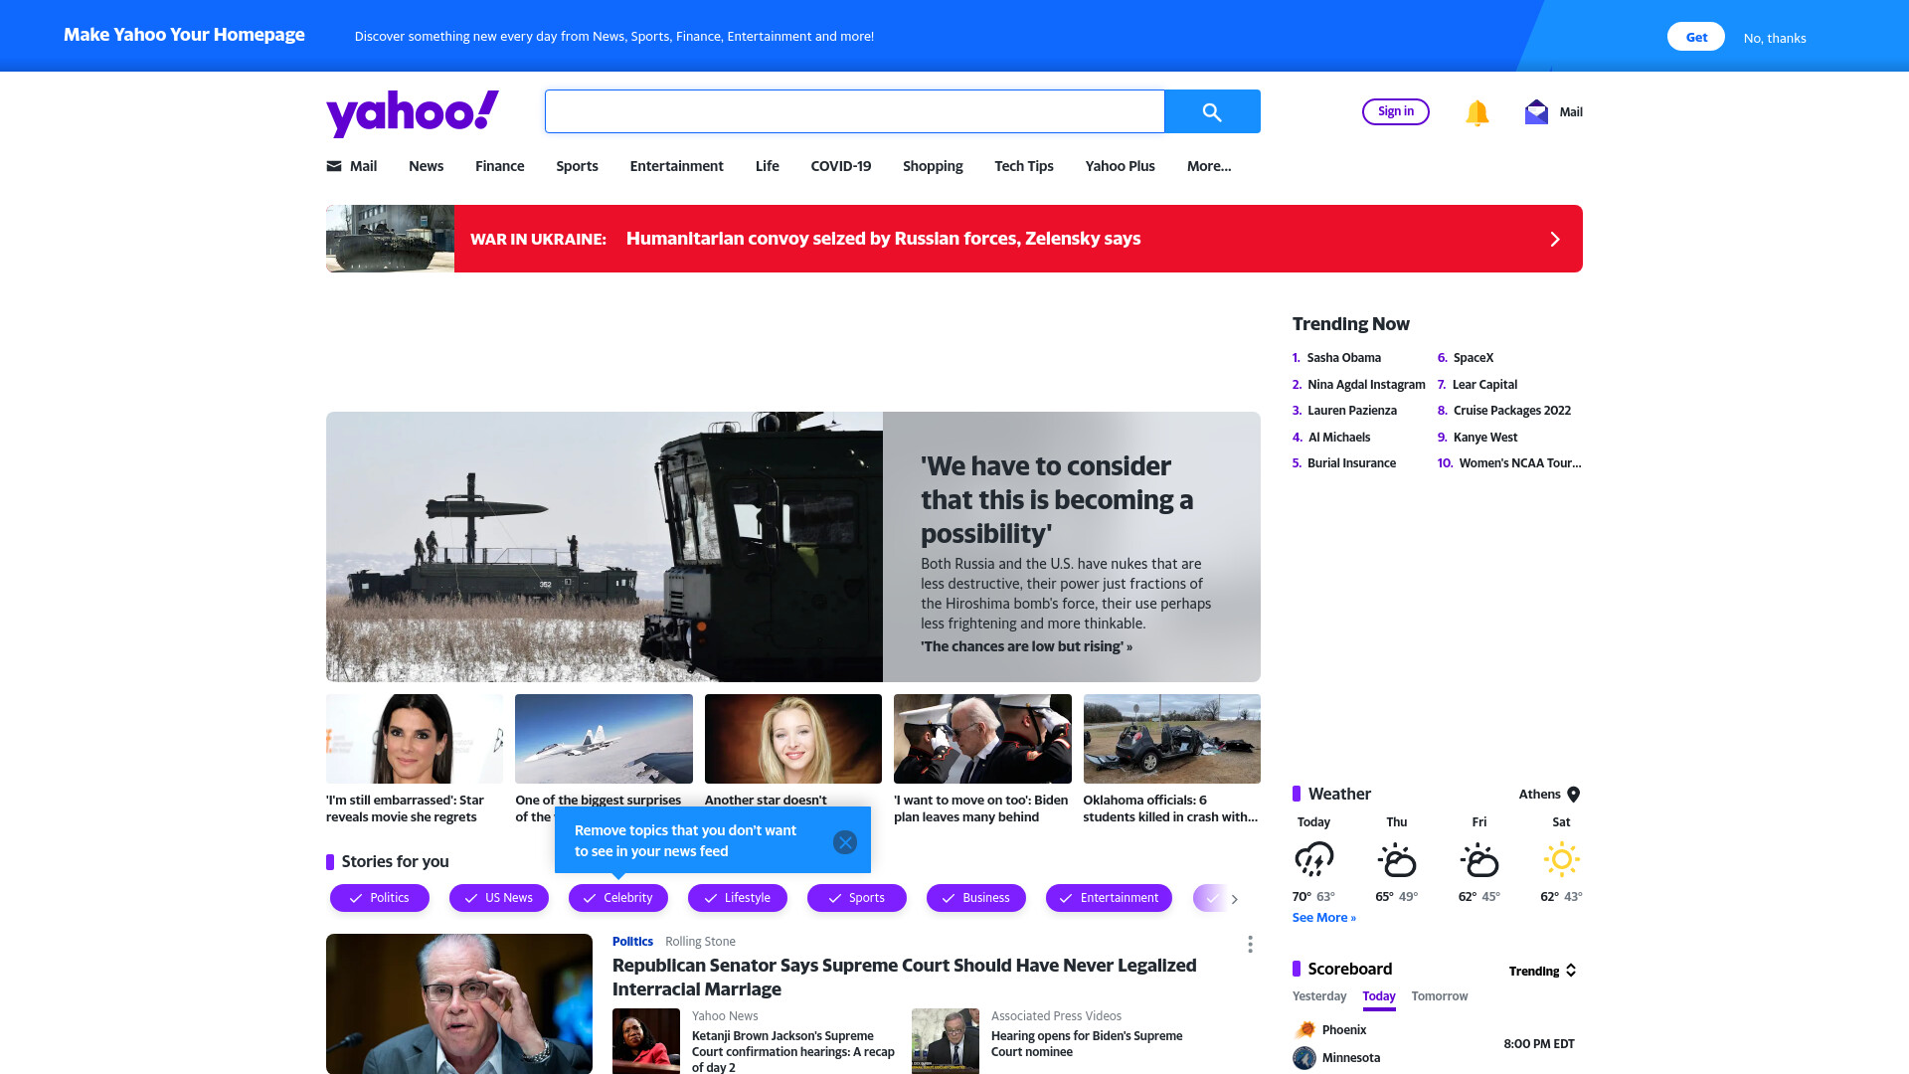1909x1074 pixels.
Task: Toggle the Lifestyle topic chip
Action: pos(738,898)
